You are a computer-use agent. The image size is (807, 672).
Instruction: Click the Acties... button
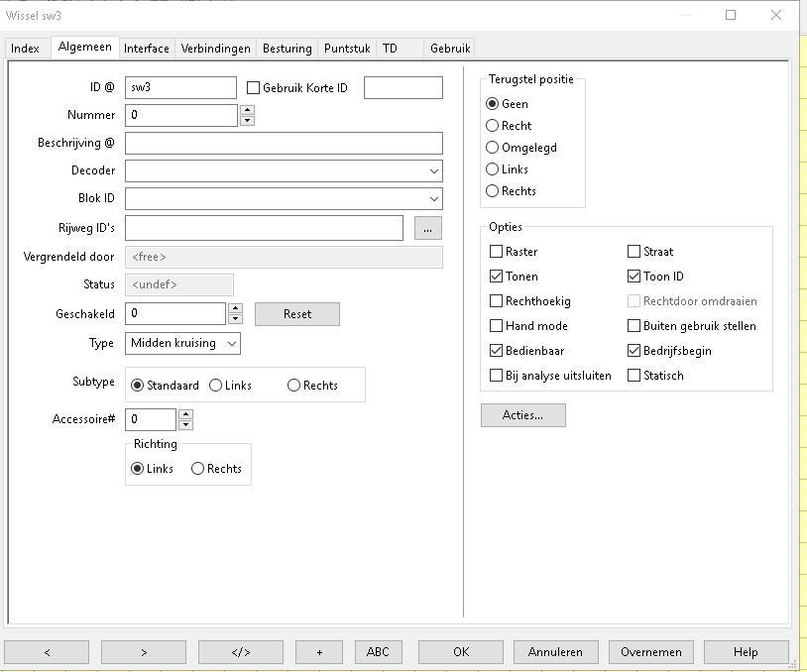coord(522,415)
